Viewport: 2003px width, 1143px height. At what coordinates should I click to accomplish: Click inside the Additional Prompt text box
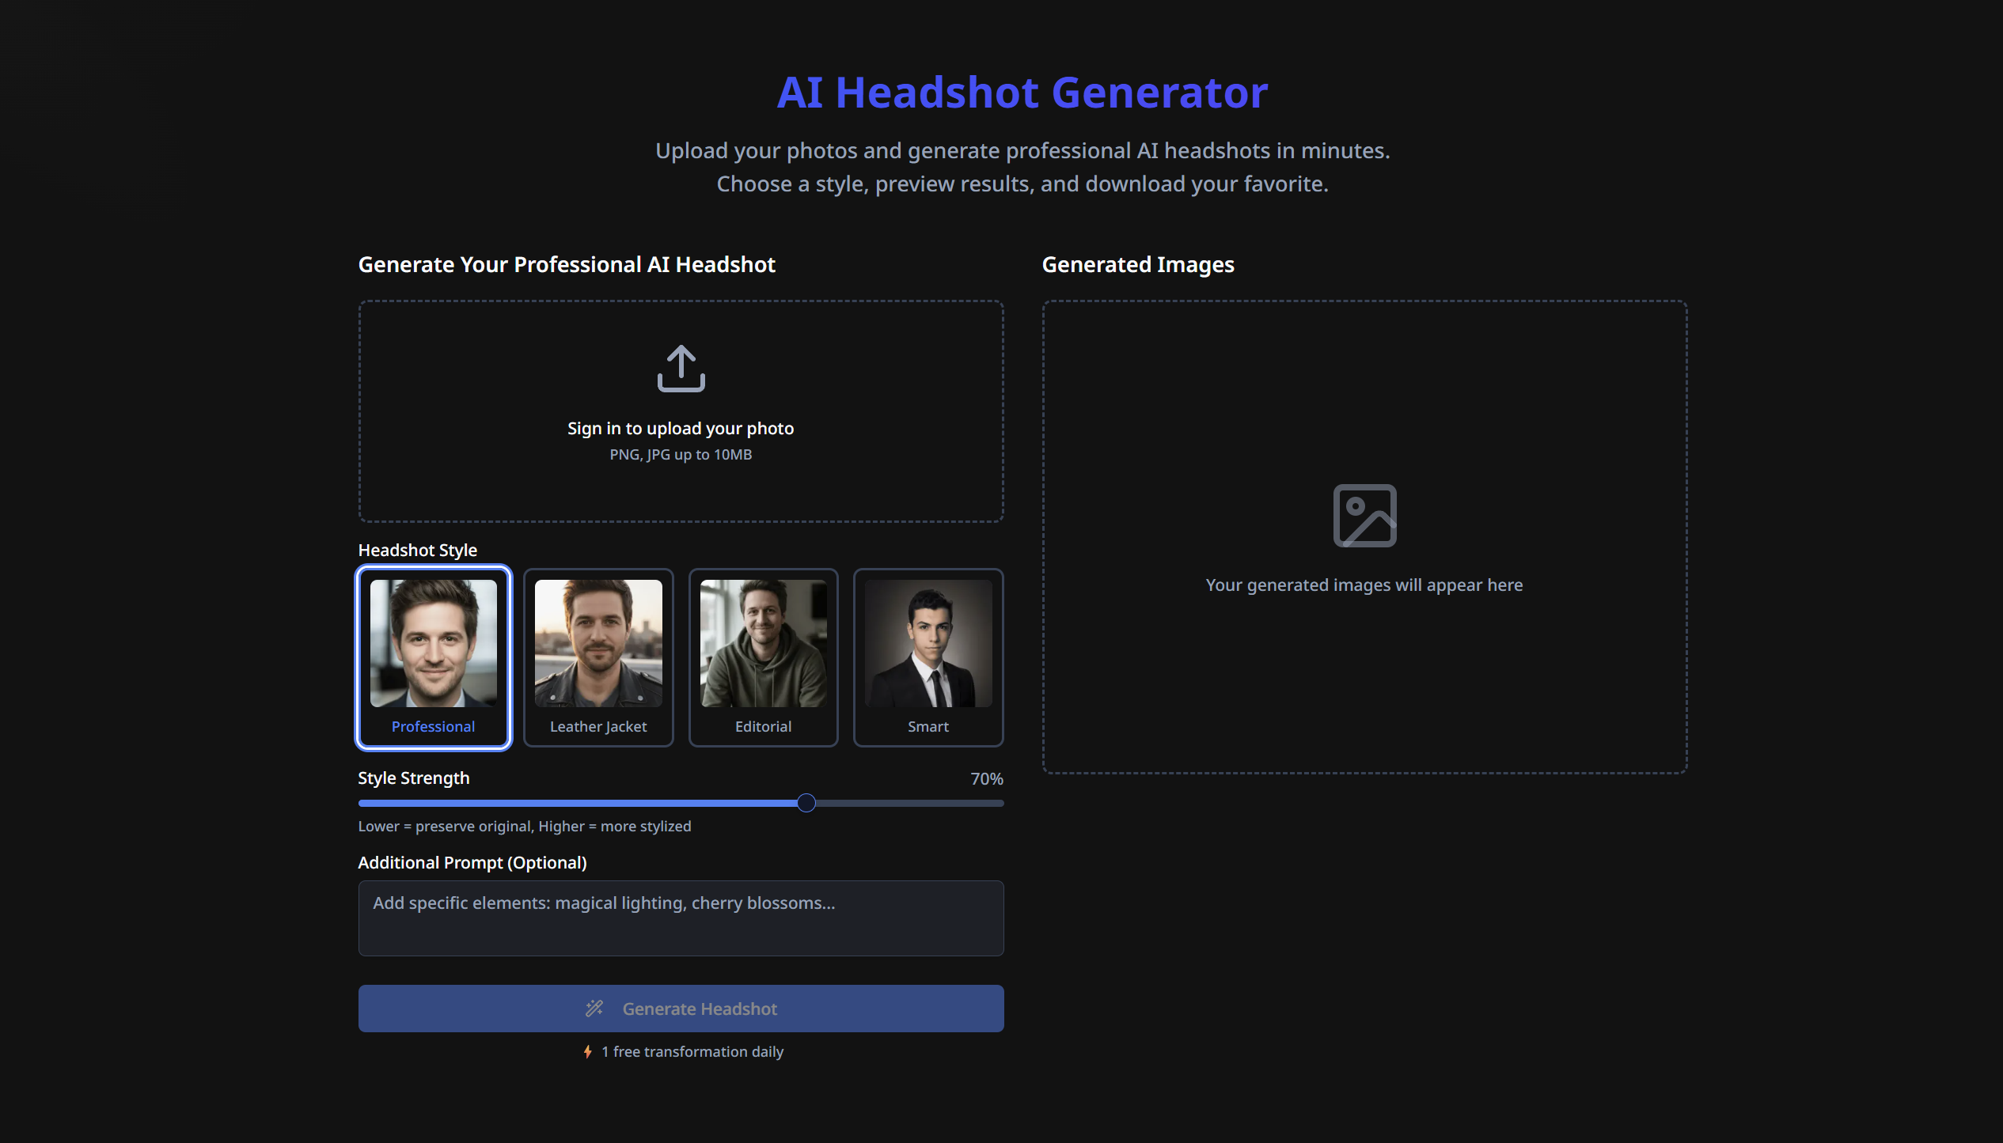[x=680, y=918]
